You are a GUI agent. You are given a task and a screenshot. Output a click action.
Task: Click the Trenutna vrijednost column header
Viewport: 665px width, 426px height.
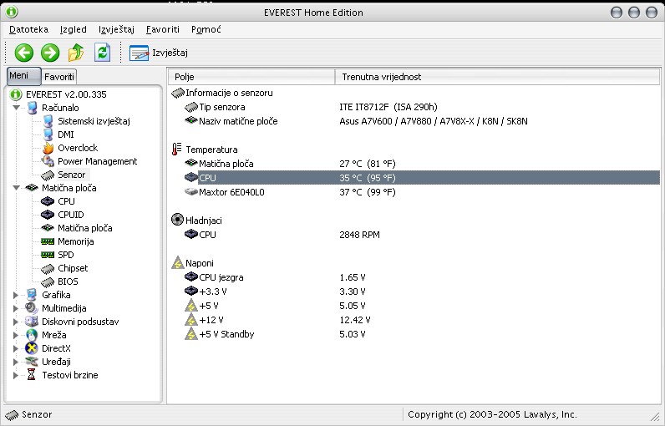[x=381, y=76]
